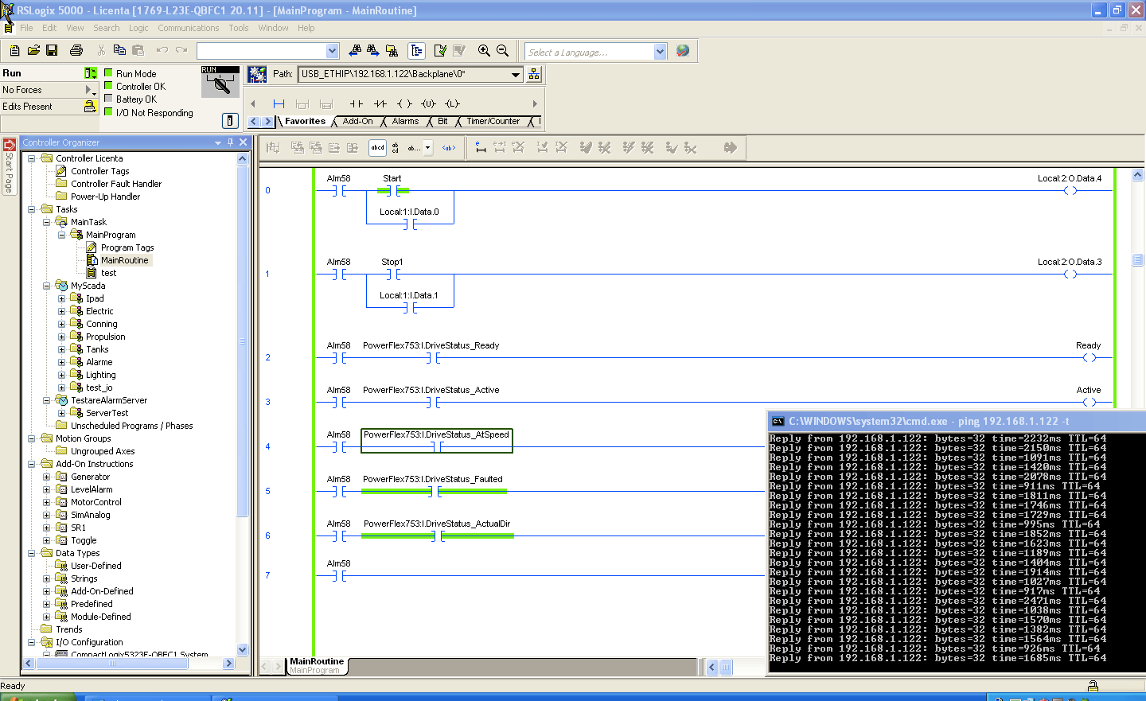Screen dimensions: 1146x701
Task: Select Program Tags under MainProgram
Action: coord(127,247)
